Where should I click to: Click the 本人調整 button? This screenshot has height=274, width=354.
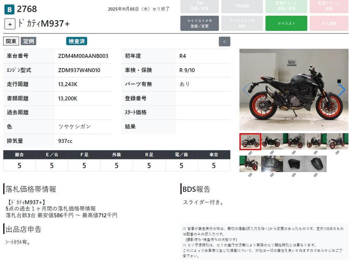coord(328,24)
